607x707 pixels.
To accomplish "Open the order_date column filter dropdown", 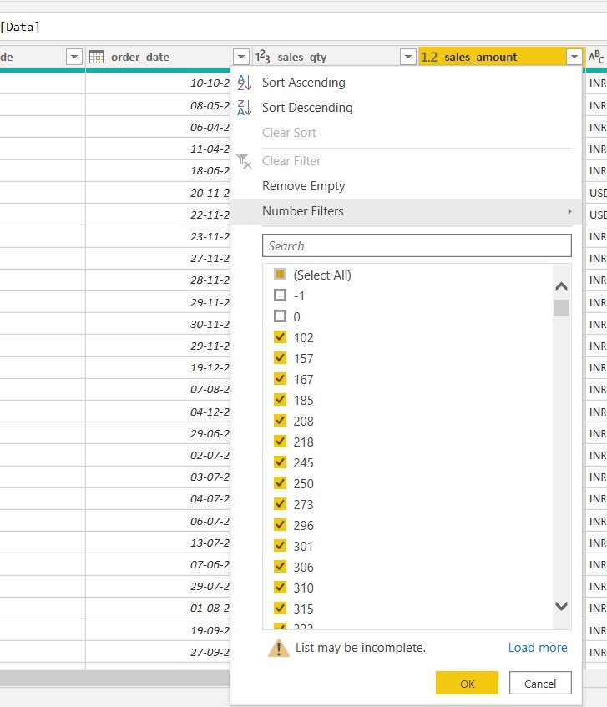I will [241, 57].
